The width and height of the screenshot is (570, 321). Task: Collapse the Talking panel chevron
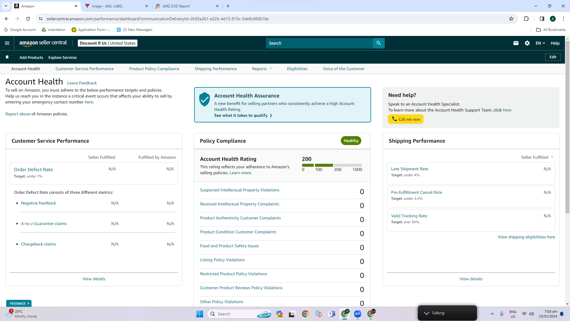426,313
